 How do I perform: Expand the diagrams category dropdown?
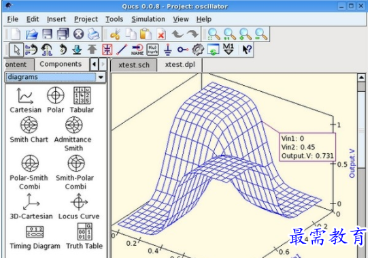tap(101, 77)
